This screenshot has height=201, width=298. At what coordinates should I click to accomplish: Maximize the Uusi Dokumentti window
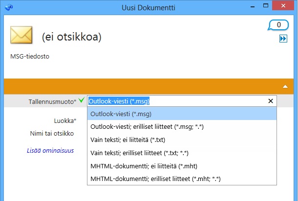(x=266, y=6)
